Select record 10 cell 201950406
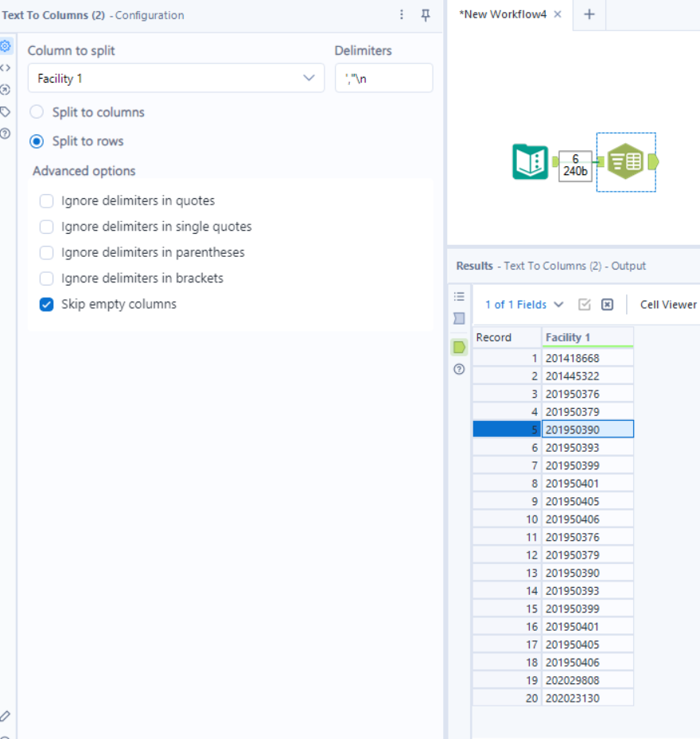Screen dimensions: 700x739 pyautogui.click(x=587, y=519)
